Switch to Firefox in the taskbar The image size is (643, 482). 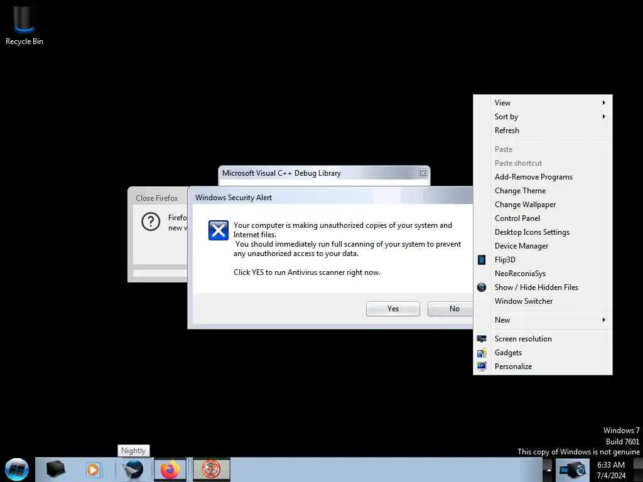click(x=170, y=469)
